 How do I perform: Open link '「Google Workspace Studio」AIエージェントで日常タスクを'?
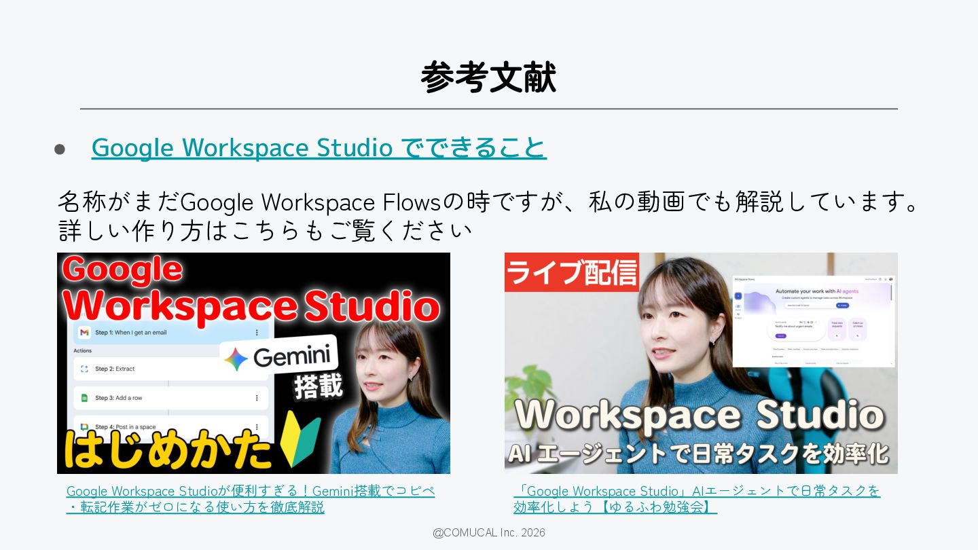(x=697, y=490)
